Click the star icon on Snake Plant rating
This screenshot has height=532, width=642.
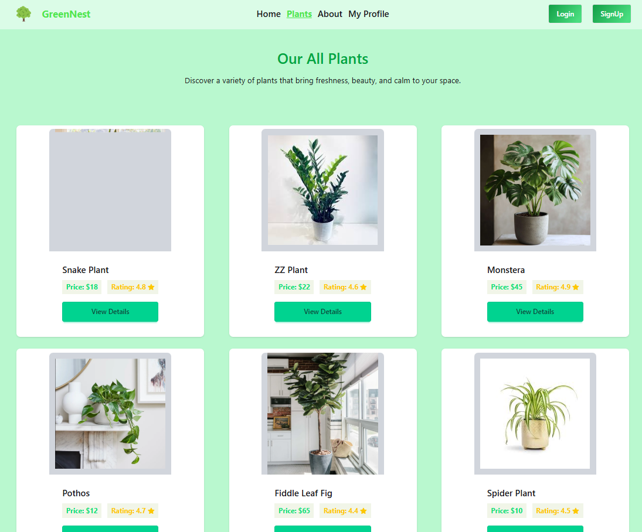pos(151,287)
